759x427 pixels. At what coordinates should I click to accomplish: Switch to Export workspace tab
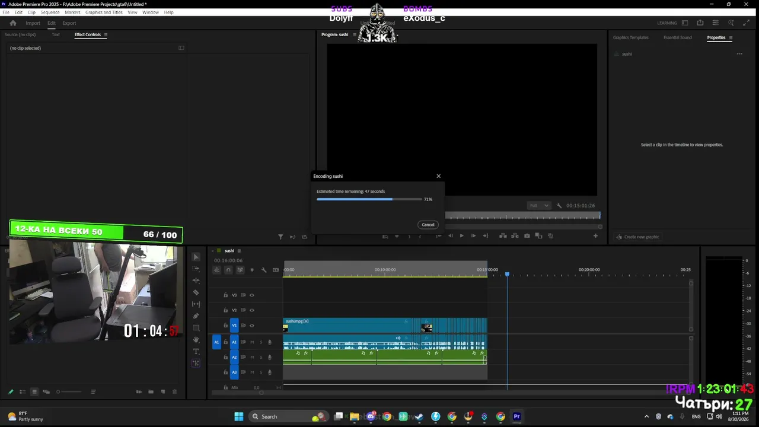[69, 23]
